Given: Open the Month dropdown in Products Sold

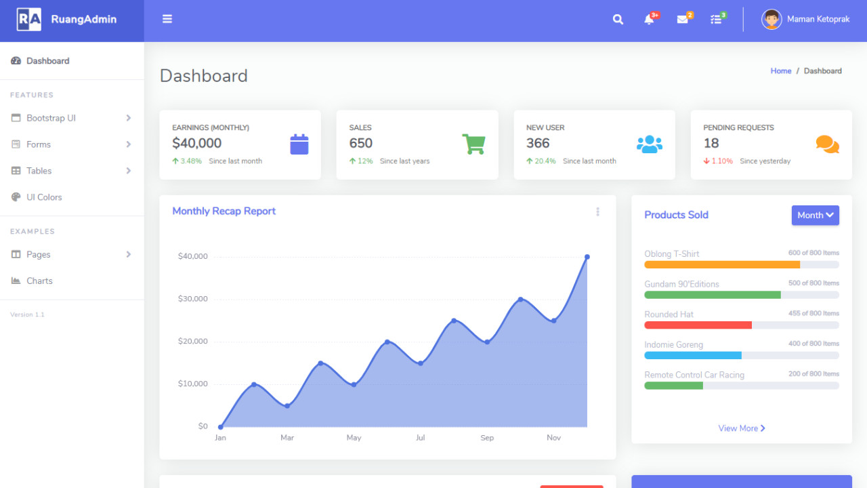Looking at the screenshot, I should pyautogui.click(x=815, y=216).
